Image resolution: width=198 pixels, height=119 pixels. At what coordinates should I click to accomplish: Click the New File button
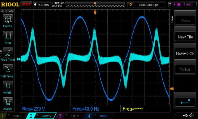(x=185, y=37)
